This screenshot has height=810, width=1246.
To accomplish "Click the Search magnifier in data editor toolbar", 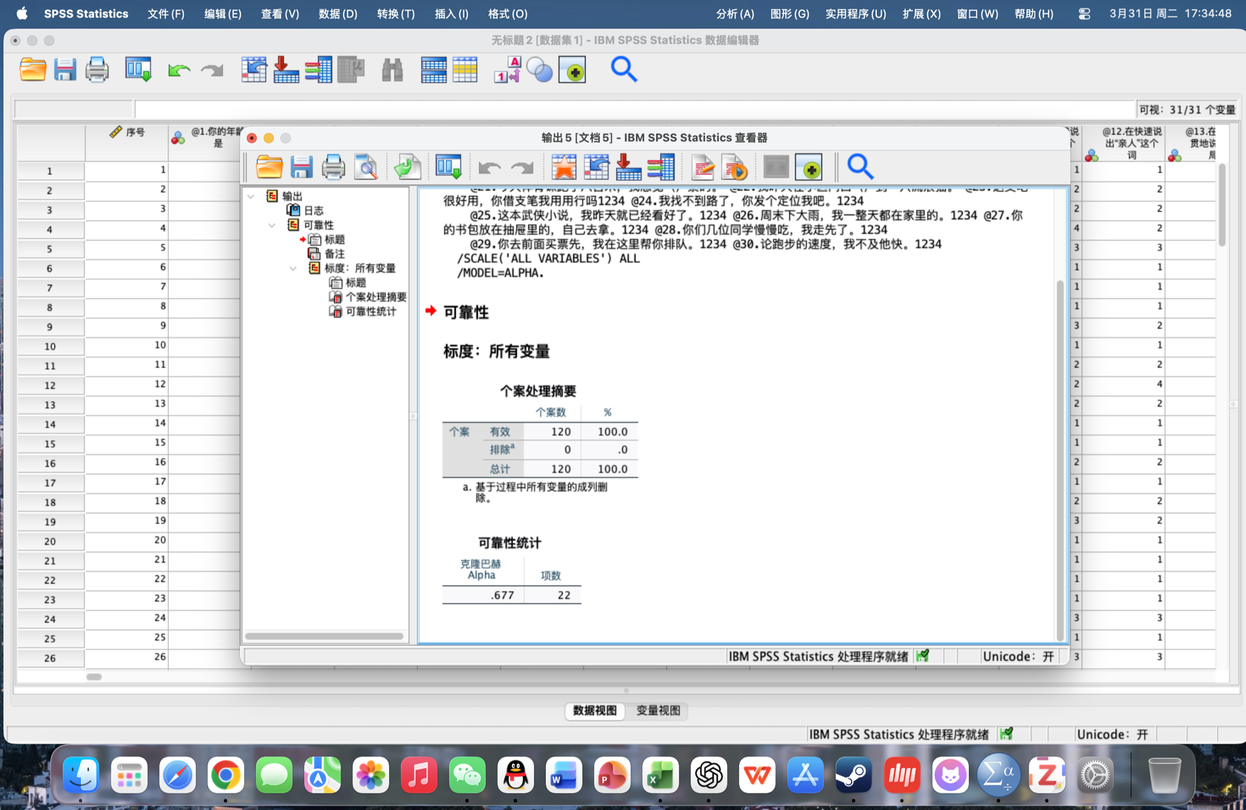I will [x=624, y=70].
